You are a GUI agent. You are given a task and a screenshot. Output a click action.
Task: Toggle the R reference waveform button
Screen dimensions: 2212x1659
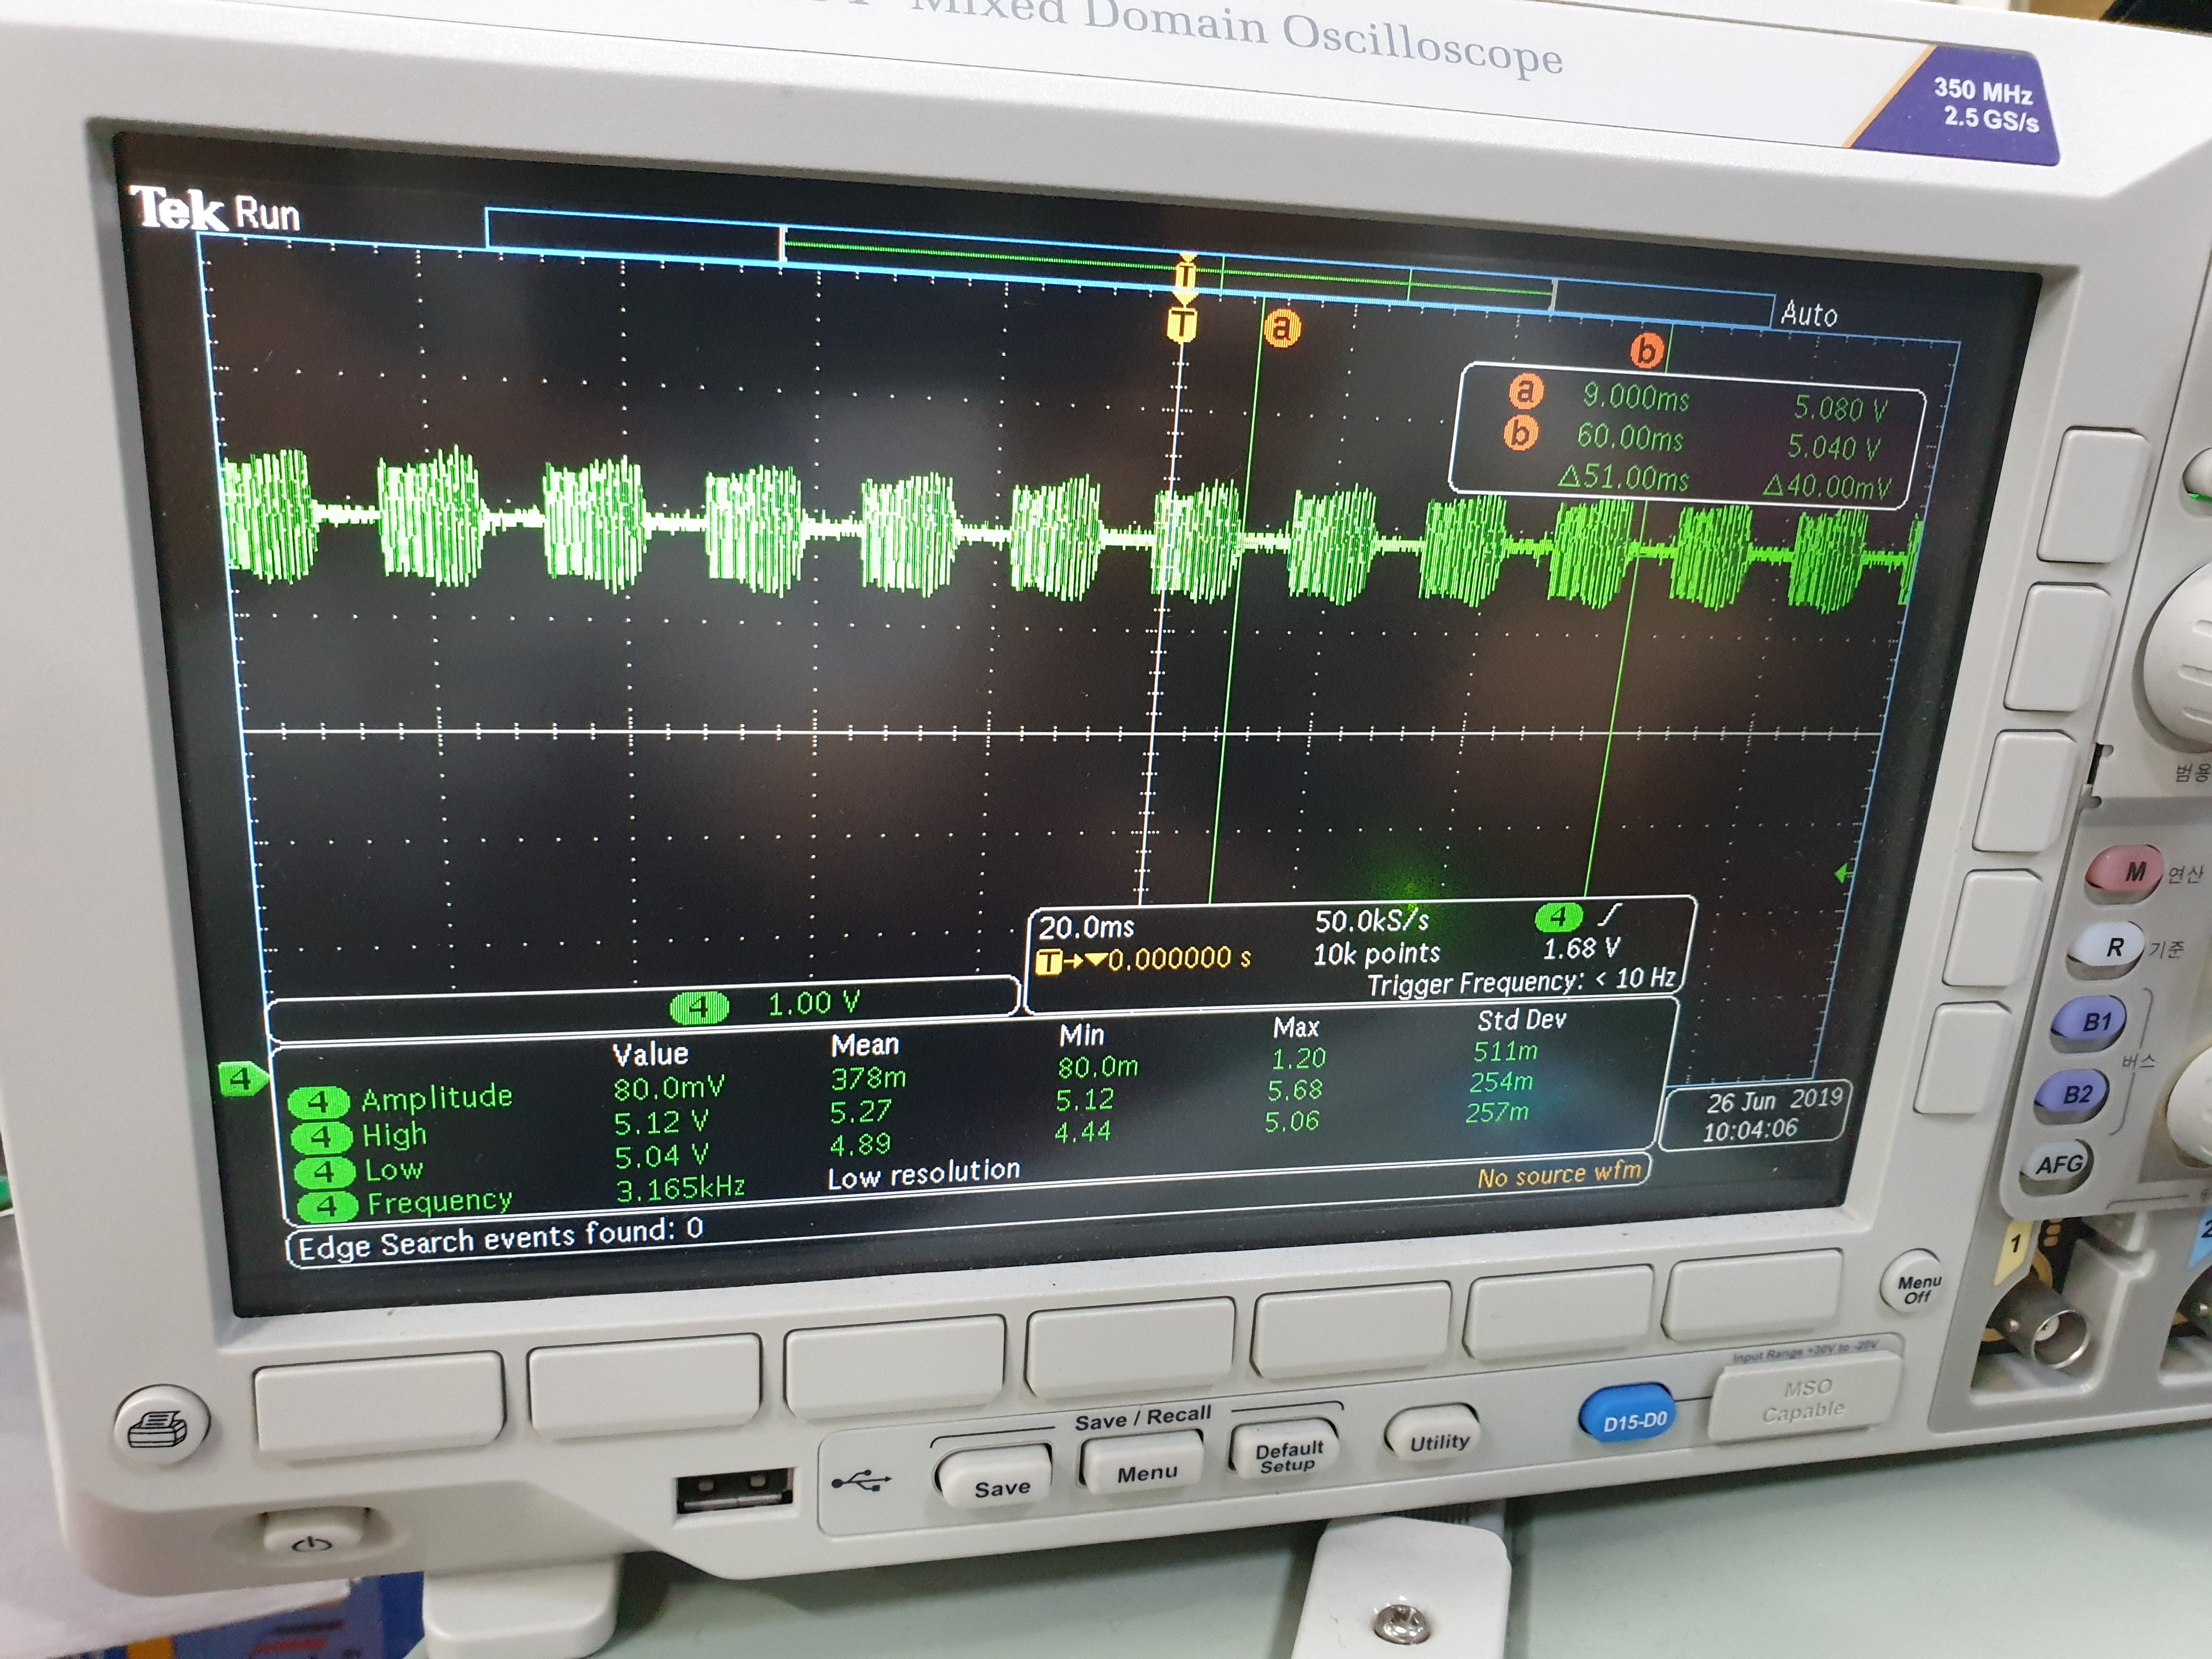(x=2110, y=947)
